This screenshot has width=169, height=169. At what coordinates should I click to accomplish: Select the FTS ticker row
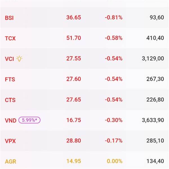click(84, 79)
